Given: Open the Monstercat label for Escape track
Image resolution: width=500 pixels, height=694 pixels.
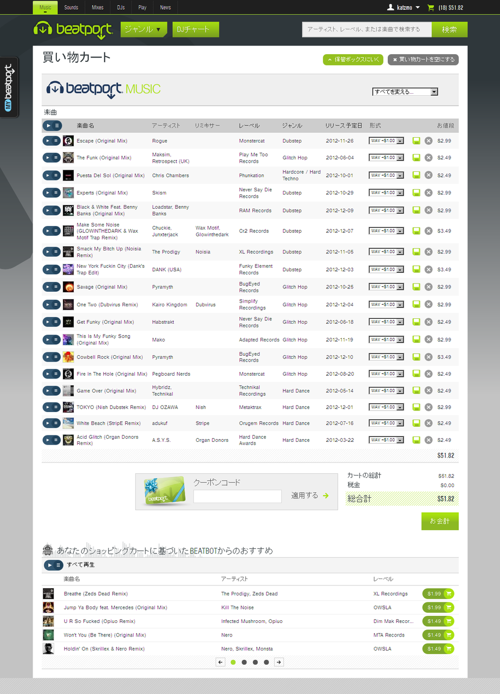Looking at the screenshot, I should [252, 141].
